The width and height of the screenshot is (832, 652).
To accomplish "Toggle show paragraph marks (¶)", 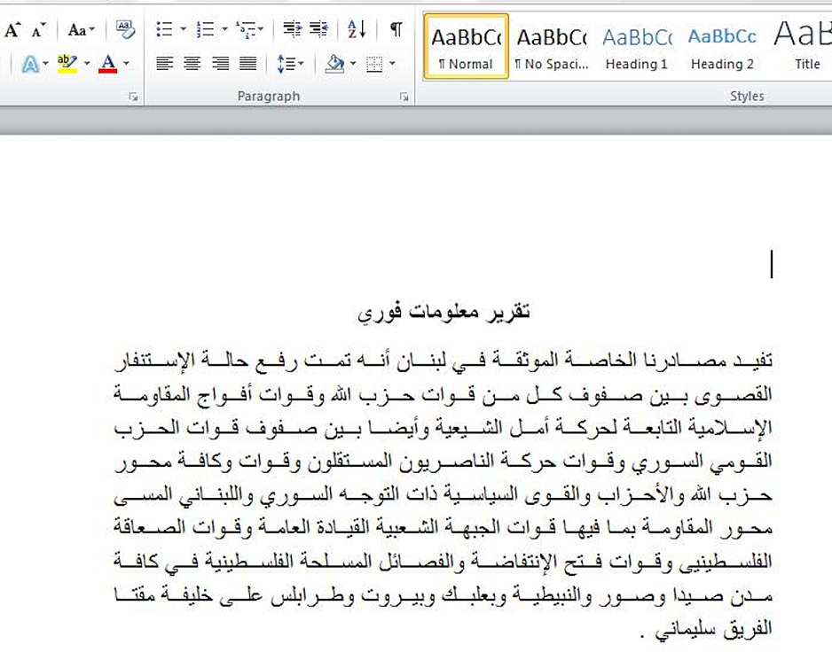I will pyautogui.click(x=396, y=30).
